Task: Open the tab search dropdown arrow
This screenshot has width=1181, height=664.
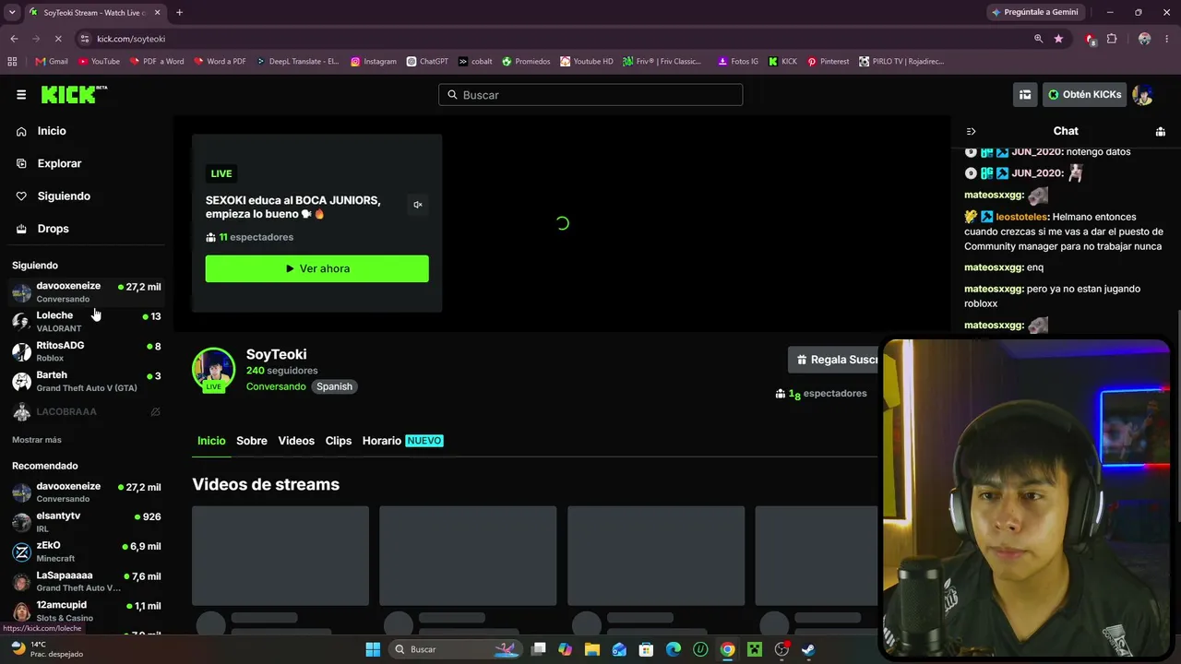Action: click(x=12, y=13)
